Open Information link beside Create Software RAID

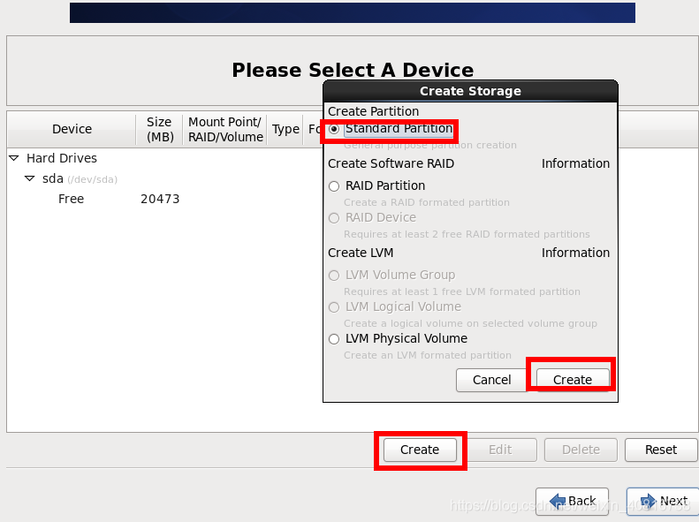click(575, 163)
